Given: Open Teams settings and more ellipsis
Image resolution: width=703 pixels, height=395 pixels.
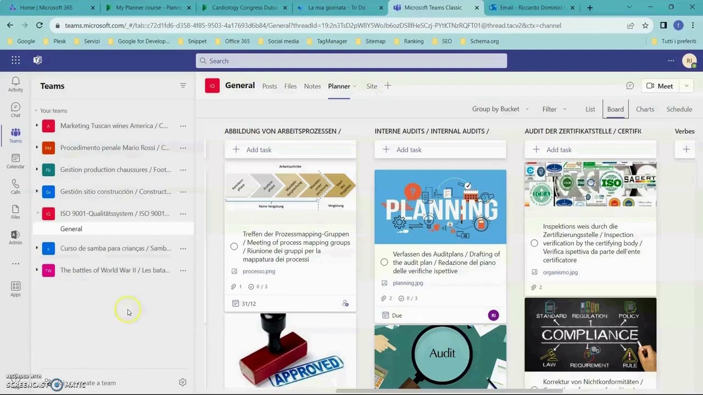Looking at the screenshot, I should (x=671, y=60).
